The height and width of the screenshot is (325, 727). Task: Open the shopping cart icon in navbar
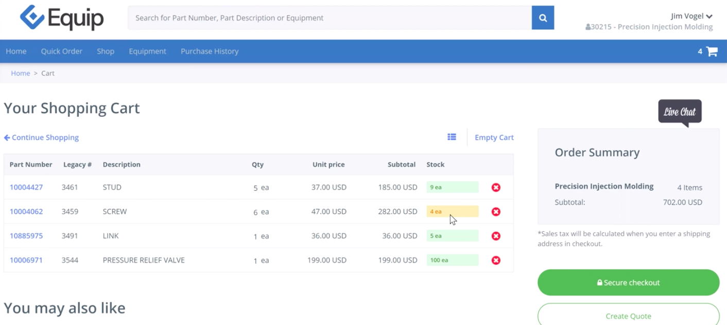point(712,51)
